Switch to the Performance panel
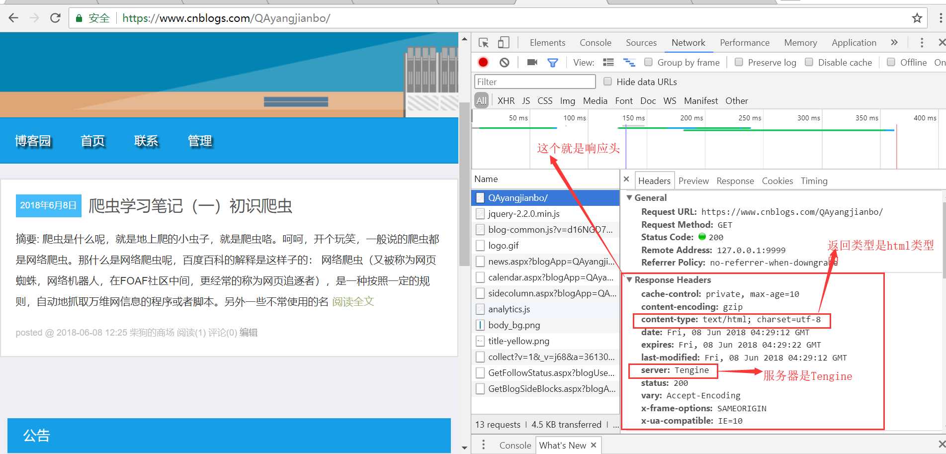This screenshot has width=946, height=454. (x=745, y=43)
